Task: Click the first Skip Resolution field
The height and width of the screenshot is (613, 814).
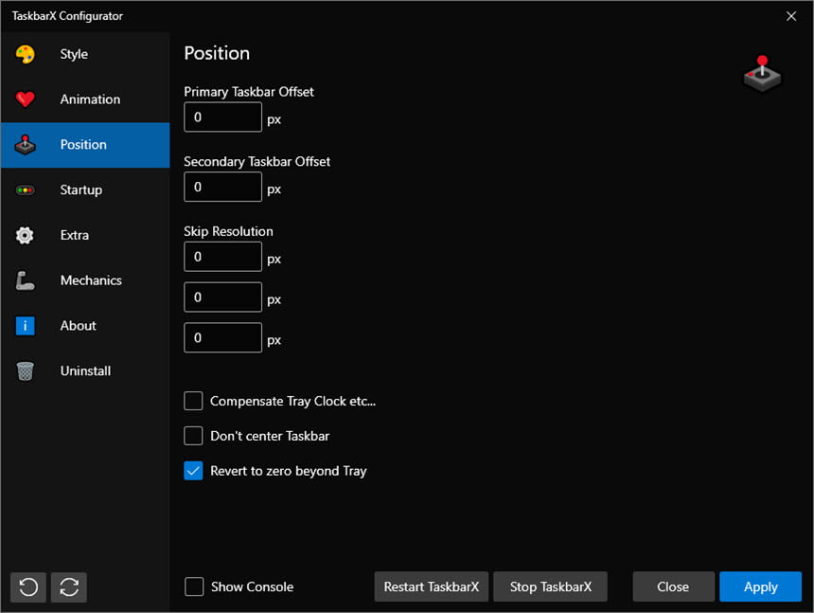Action: (x=222, y=257)
